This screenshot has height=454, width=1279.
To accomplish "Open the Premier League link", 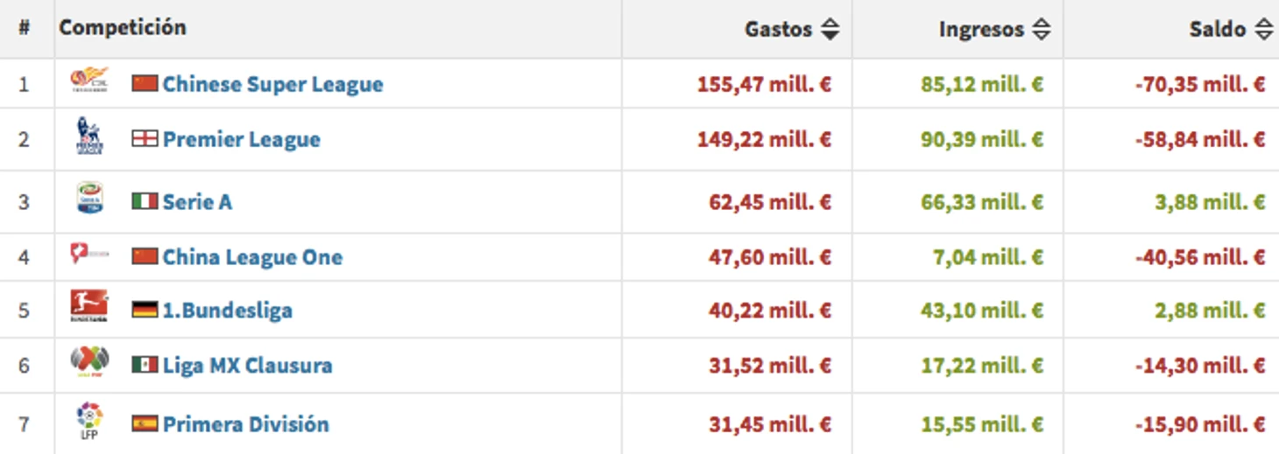I will click(x=241, y=140).
